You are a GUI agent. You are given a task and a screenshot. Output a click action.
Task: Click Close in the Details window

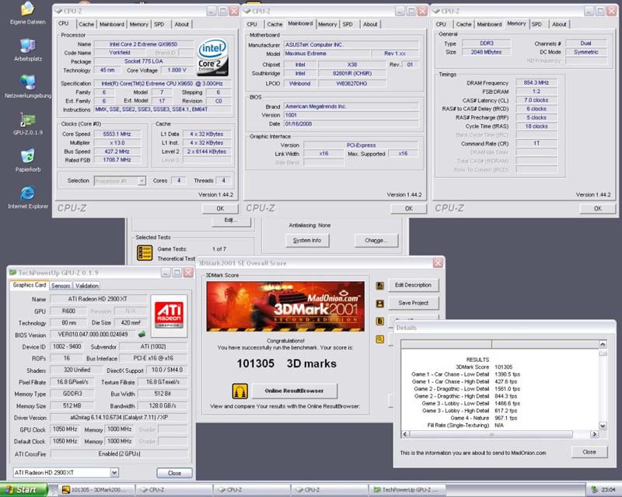(x=589, y=452)
